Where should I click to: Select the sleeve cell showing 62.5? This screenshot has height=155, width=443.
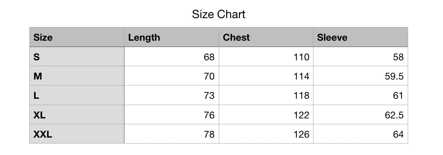coord(394,115)
